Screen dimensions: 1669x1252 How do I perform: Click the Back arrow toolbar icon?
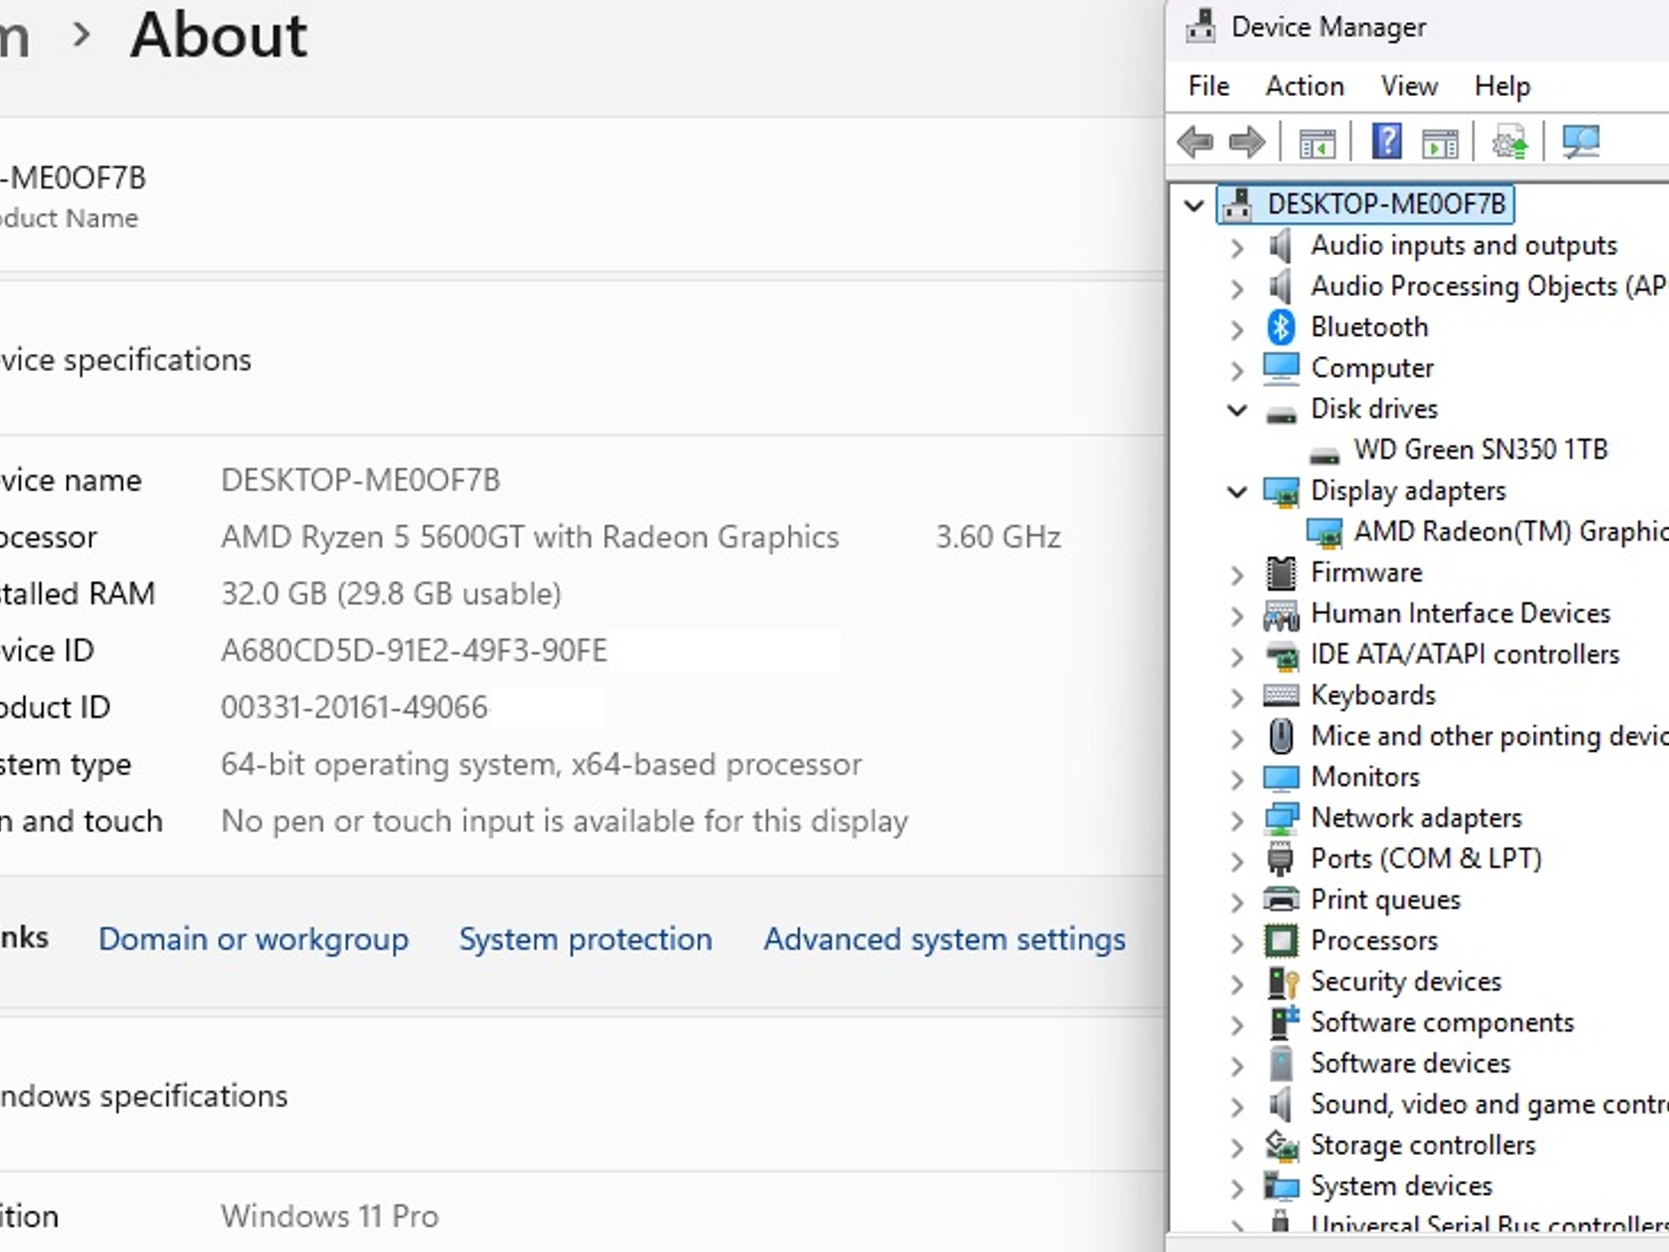[1196, 142]
